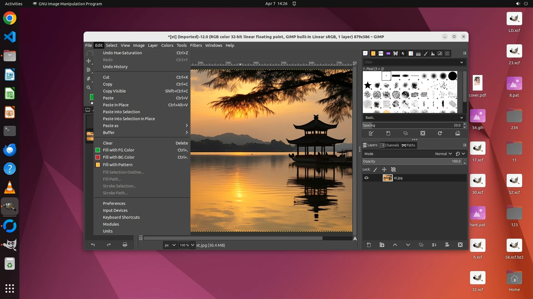This screenshot has height=299, width=533.
Task: Toggle visibility of the xt.jpg layer
Action: (x=366, y=178)
